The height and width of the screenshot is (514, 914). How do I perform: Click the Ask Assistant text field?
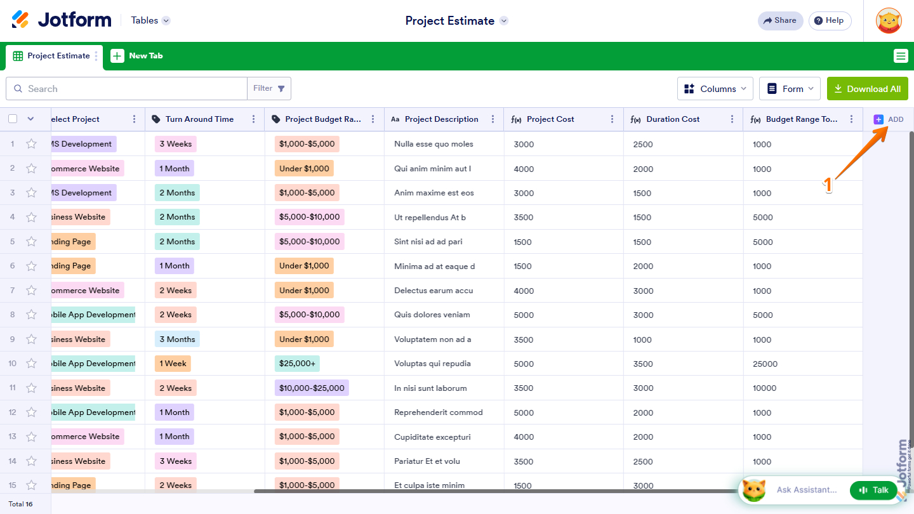point(807,490)
